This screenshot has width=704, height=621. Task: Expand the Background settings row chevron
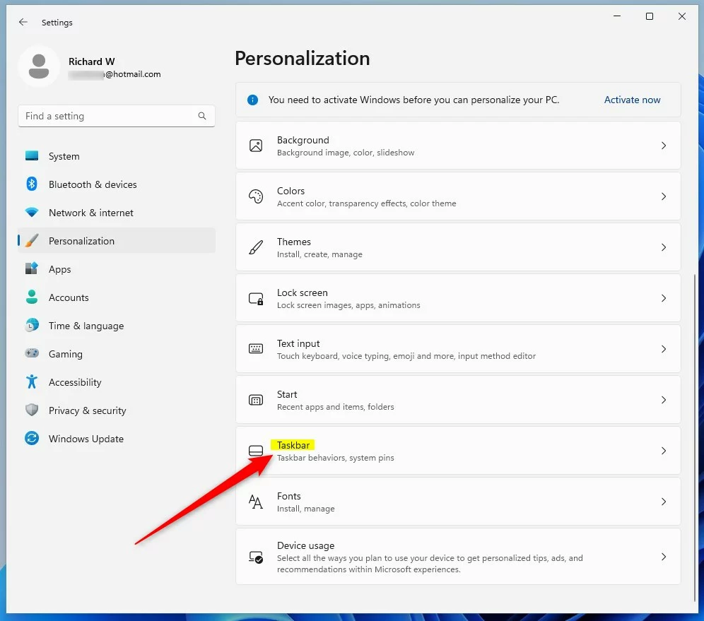click(663, 146)
